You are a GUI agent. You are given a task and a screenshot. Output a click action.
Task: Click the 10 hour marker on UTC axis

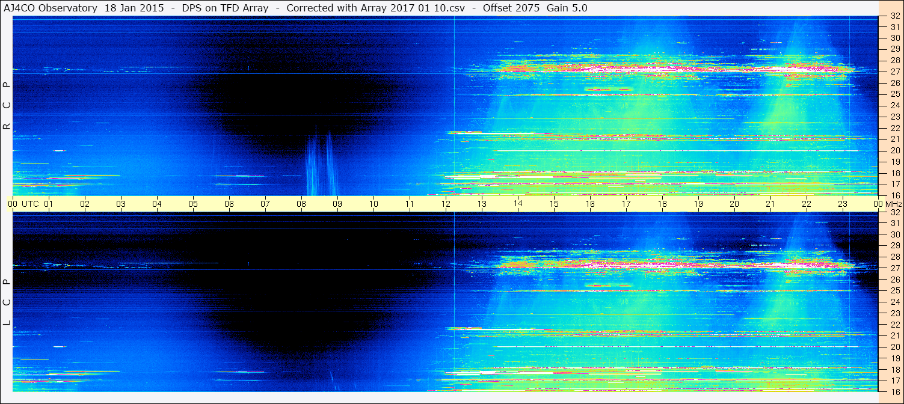374,204
